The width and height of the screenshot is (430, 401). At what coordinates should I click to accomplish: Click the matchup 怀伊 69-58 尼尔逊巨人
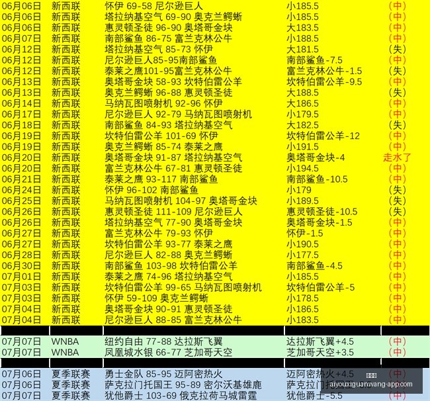click(153, 6)
